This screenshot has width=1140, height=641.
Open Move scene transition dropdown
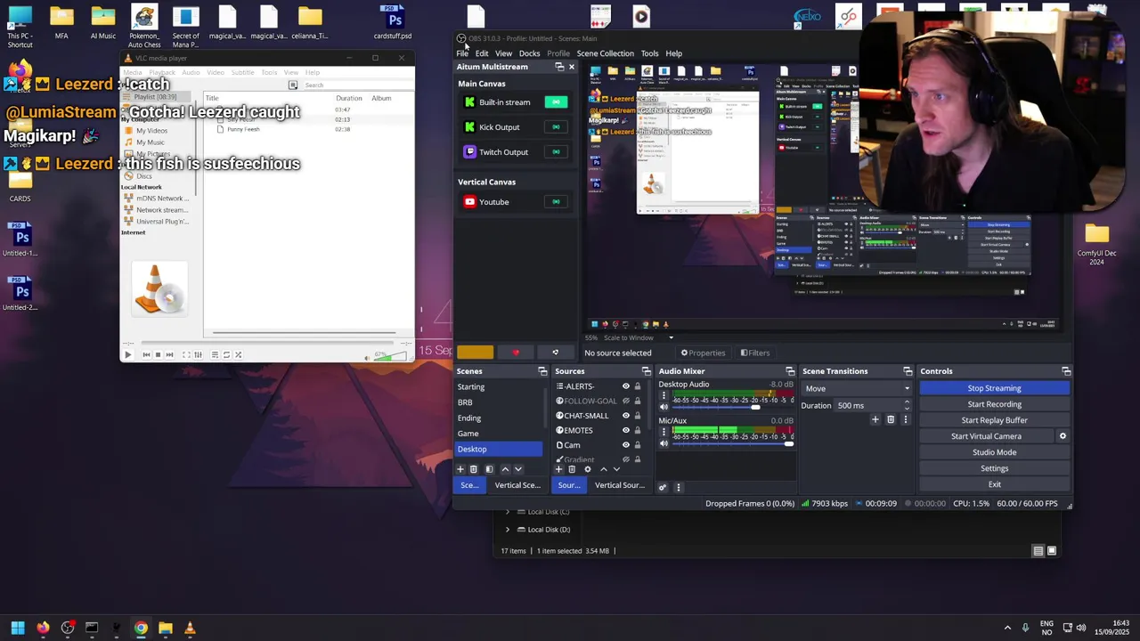point(857,388)
